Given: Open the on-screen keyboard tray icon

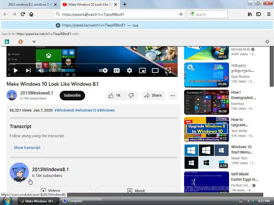Looking at the screenshot, I should (x=241, y=201).
